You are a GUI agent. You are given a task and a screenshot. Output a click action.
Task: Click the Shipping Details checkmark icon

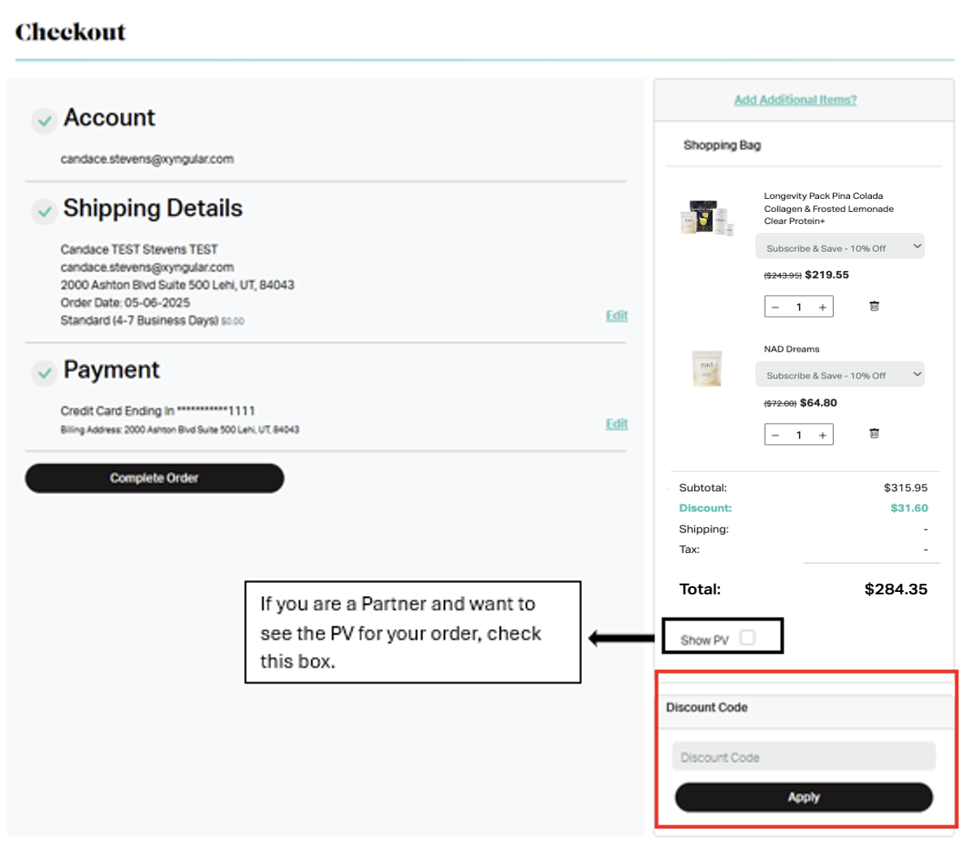pos(45,212)
